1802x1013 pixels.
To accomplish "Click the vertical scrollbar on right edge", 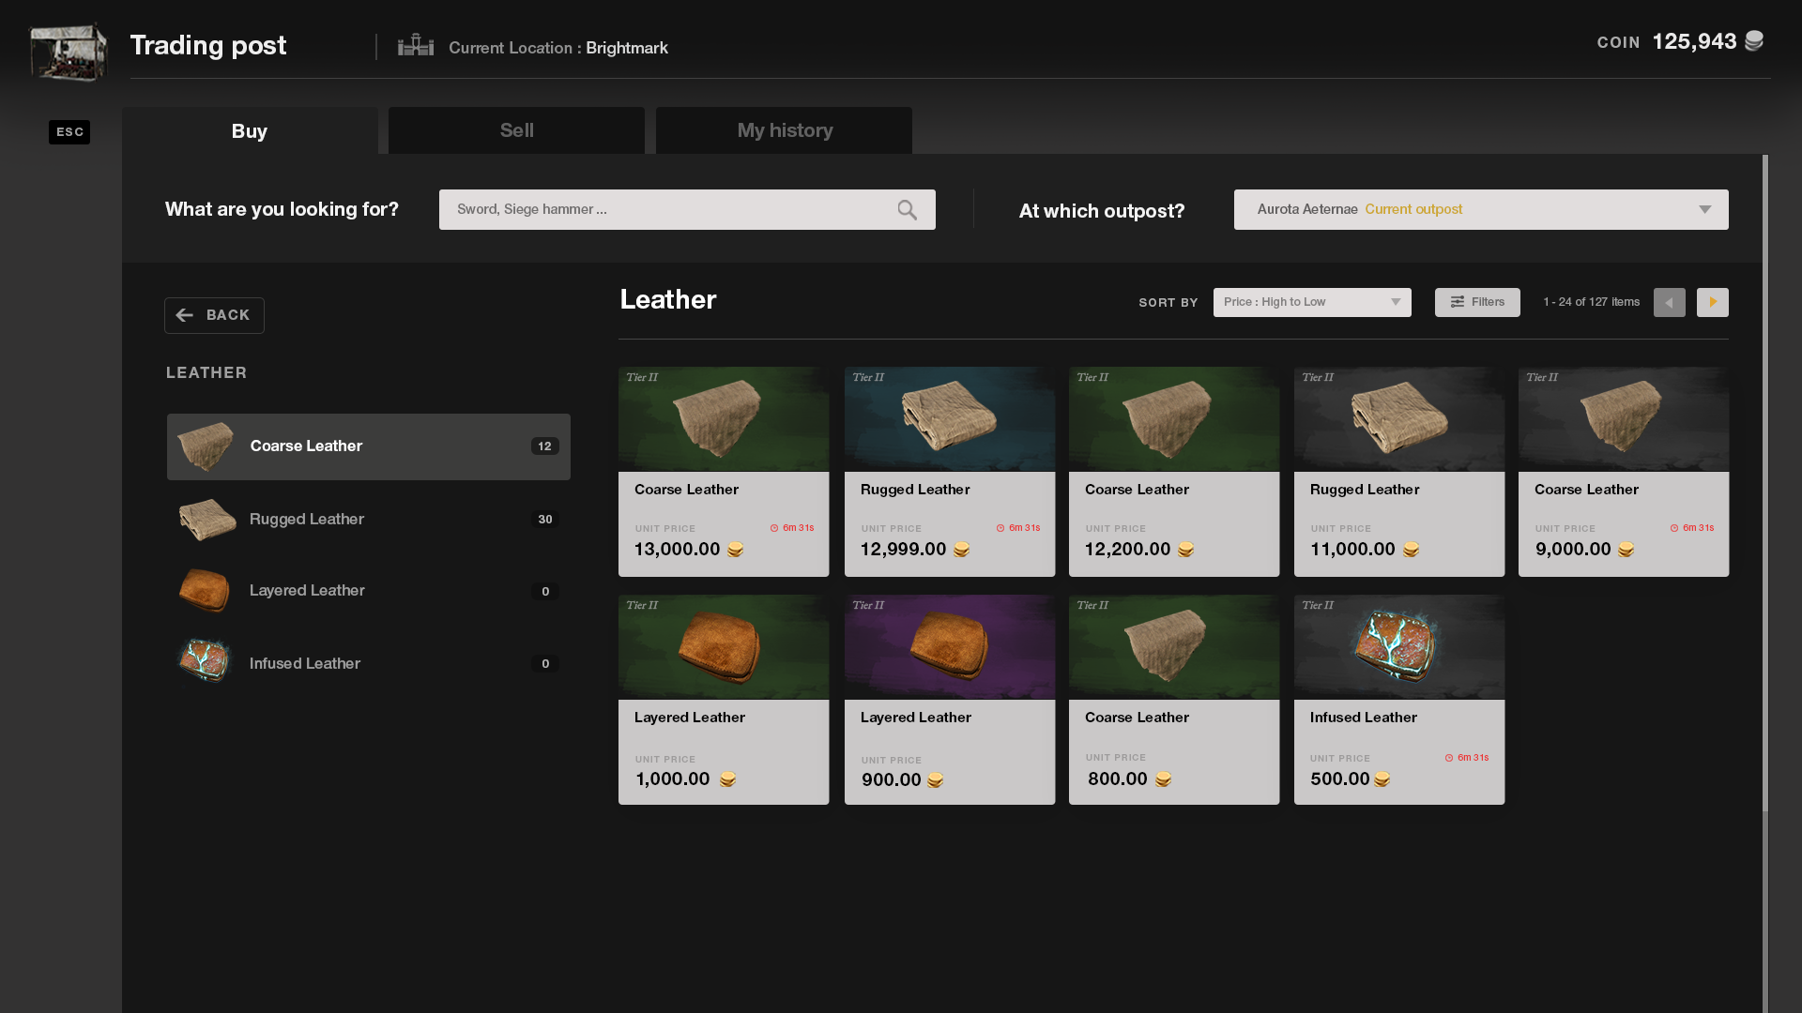I will [1765, 483].
